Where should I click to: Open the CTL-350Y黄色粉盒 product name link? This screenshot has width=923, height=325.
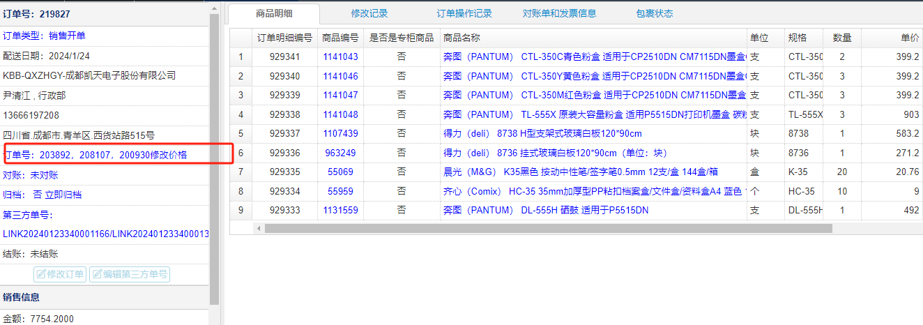click(594, 76)
